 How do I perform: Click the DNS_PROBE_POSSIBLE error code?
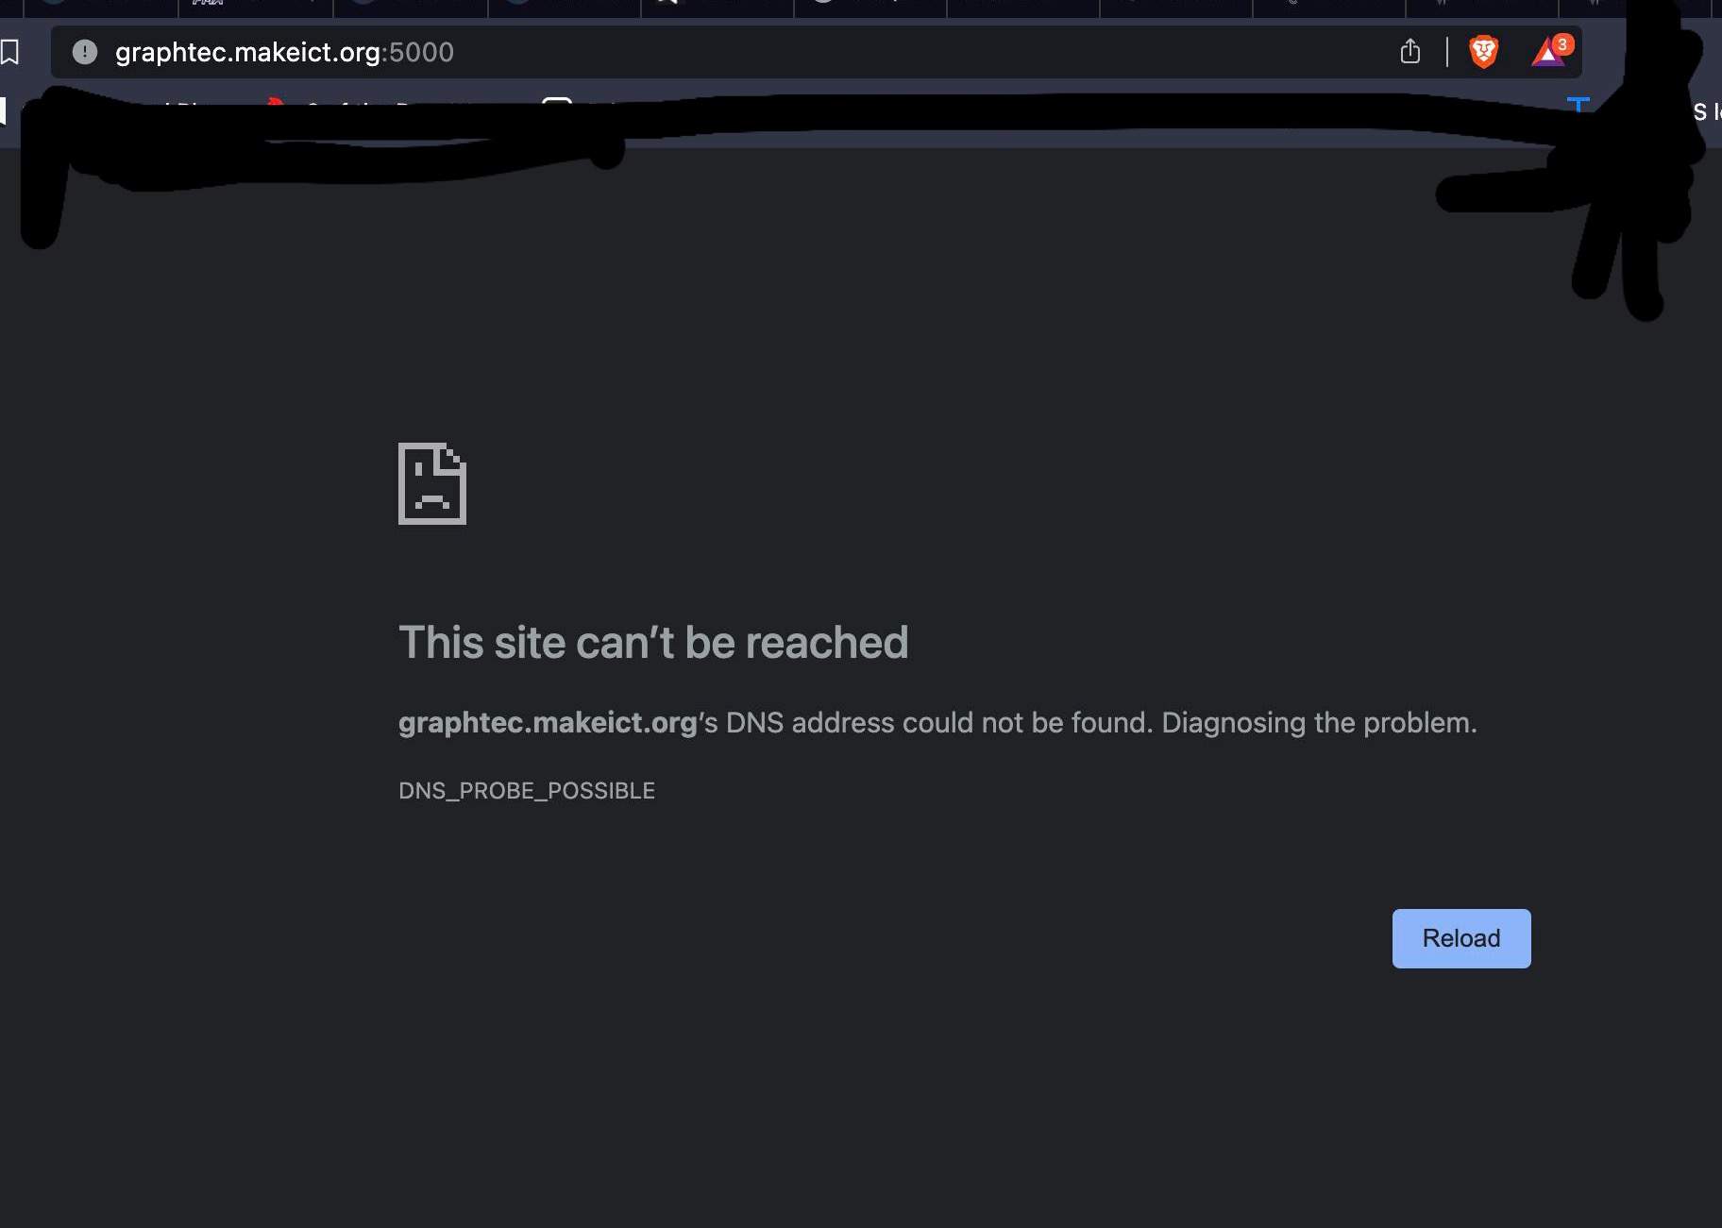click(527, 791)
